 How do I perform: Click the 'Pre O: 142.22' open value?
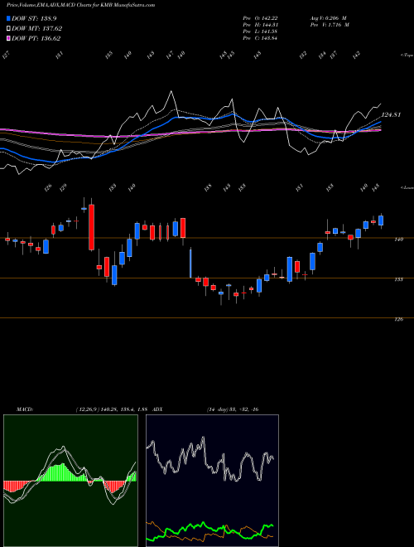point(260,18)
